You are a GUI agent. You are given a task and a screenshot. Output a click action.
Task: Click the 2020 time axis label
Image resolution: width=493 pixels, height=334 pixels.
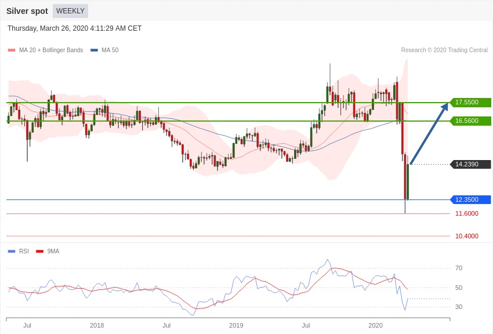pyautogui.click(x=375, y=325)
